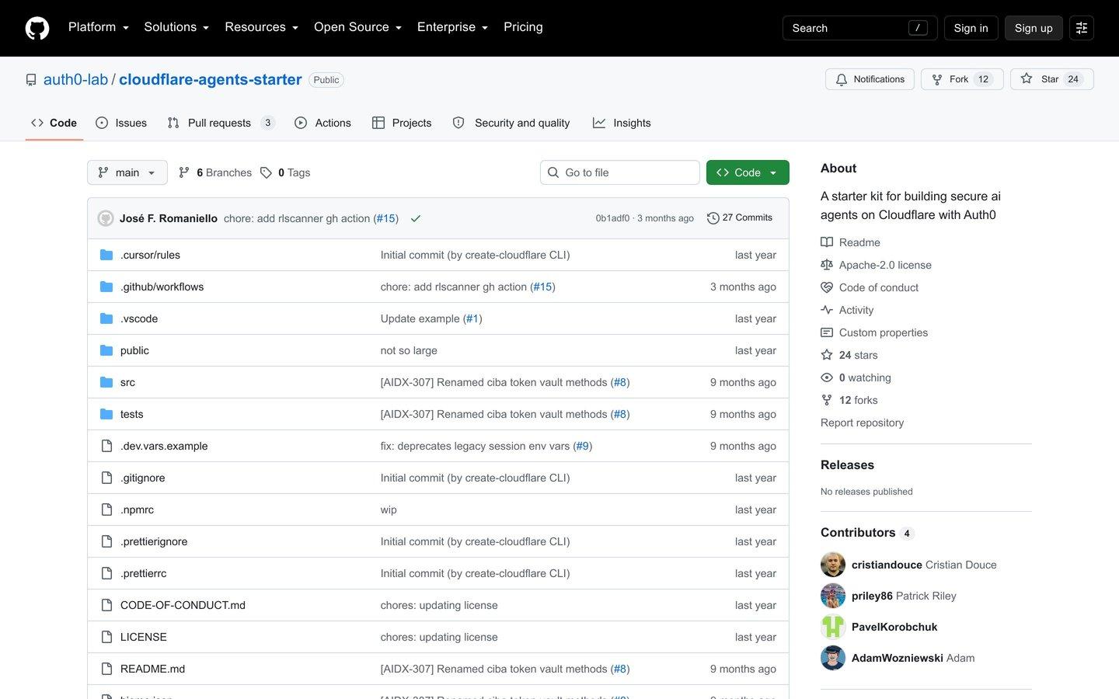Click the Go to file search box

pos(619,172)
